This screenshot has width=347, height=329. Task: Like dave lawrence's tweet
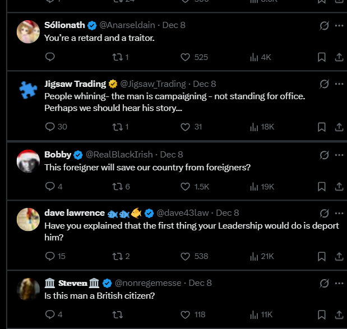point(186,256)
